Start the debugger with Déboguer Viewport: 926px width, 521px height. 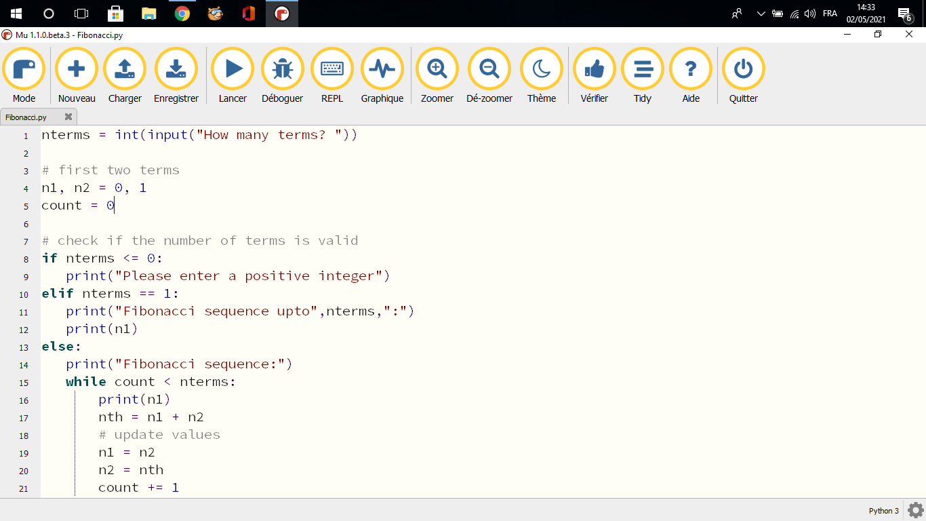click(x=282, y=70)
